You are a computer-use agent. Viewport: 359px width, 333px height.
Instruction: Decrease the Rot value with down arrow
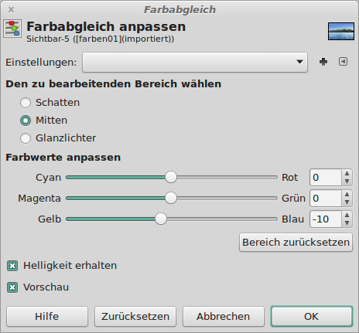(x=347, y=182)
